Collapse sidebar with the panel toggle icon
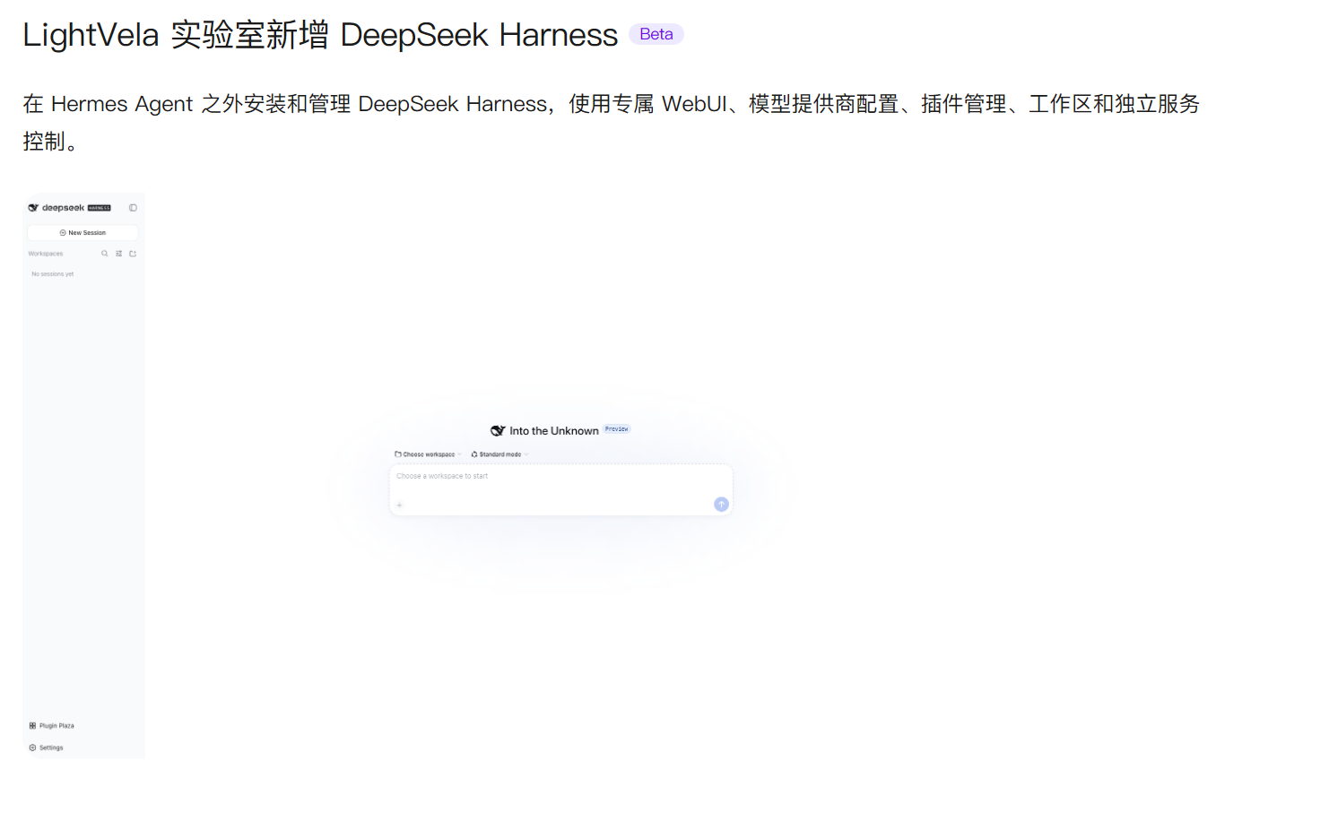The height and width of the screenshot is (829, 1329). (133, 208)
